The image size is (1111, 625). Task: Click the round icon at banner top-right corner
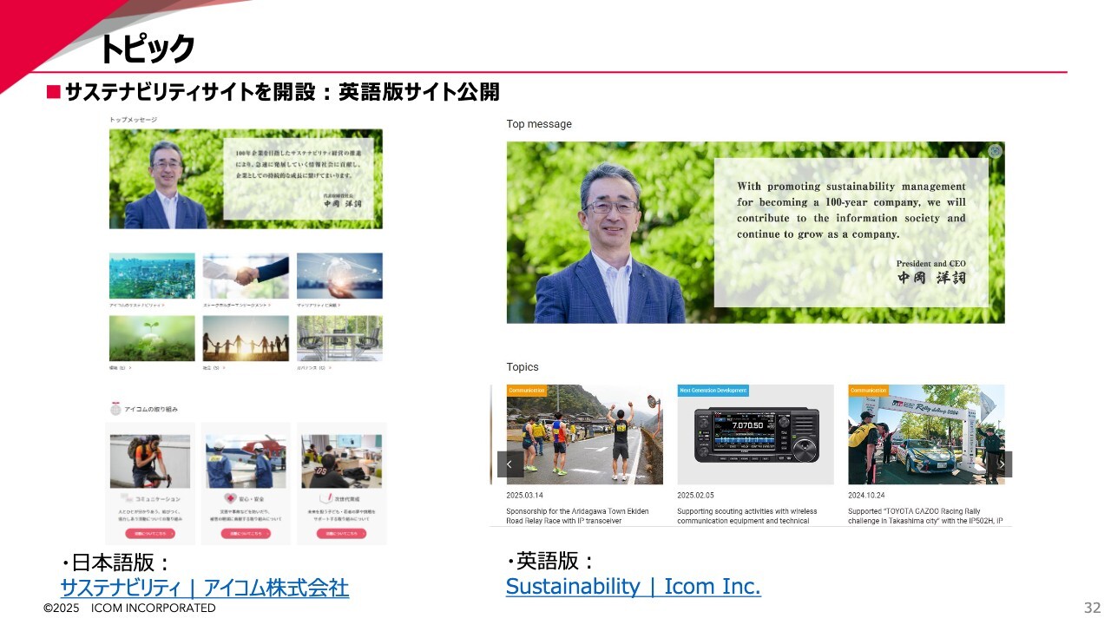point(996,151)
